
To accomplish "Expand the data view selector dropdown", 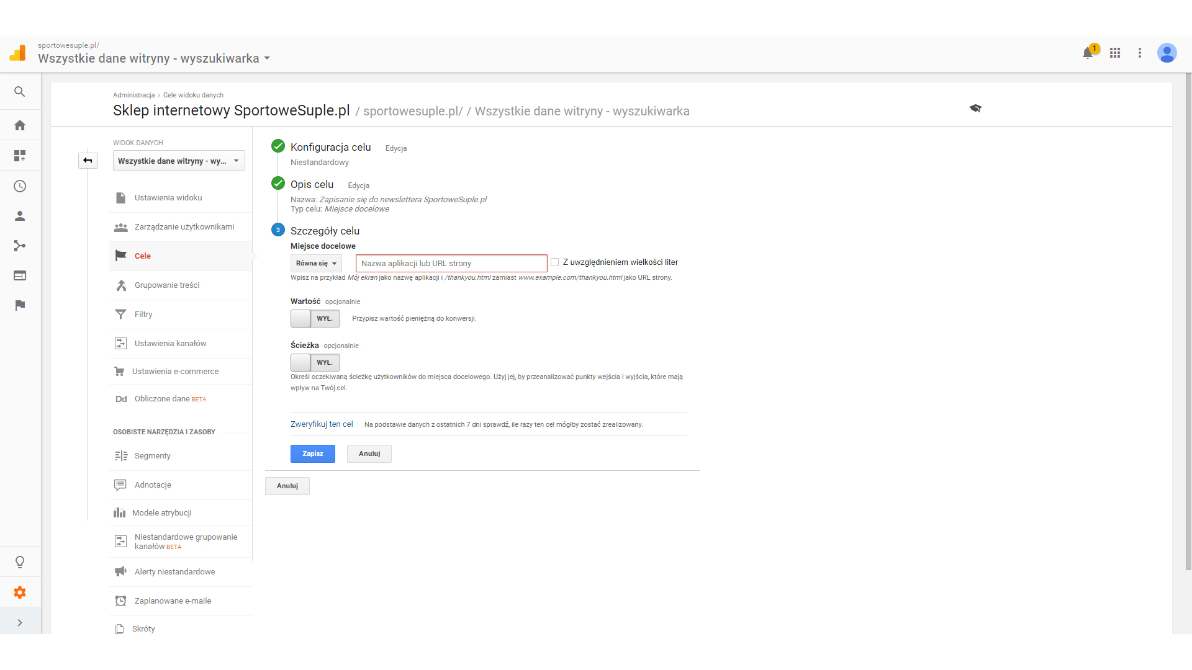I will pos(179,161).
